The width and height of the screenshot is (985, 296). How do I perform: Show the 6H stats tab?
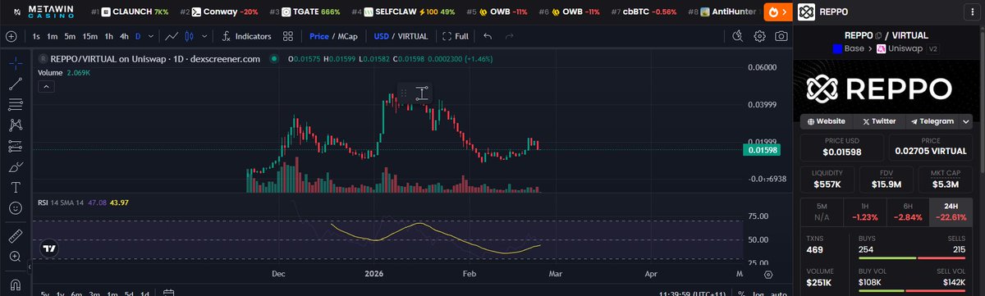908,212
